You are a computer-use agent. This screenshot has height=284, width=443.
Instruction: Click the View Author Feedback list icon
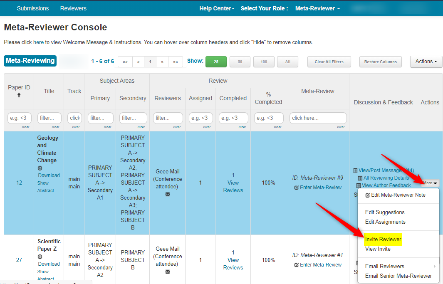(x=358, y=185)
